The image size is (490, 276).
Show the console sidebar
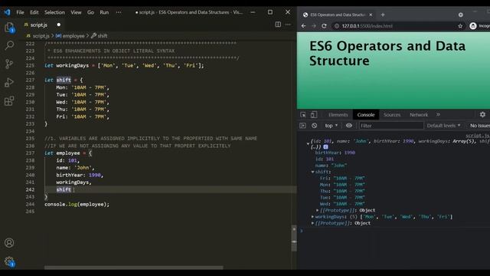pos(302,126)
